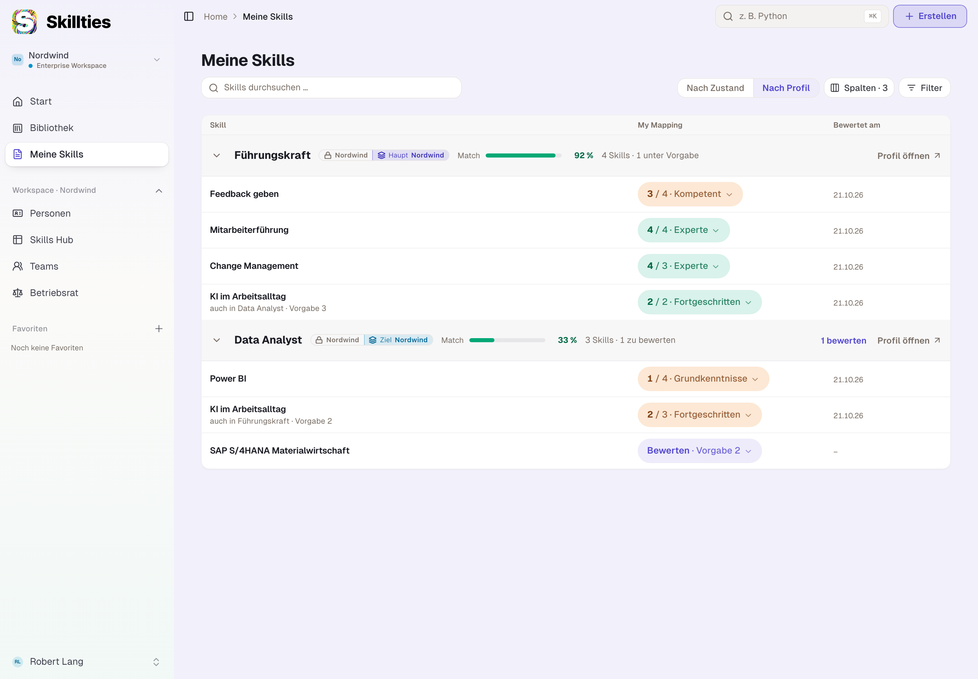The width and height of the screenshot is (978, 679).
Task: Collapse the Führungskraft profile group
Action: (x=217, y=156)
